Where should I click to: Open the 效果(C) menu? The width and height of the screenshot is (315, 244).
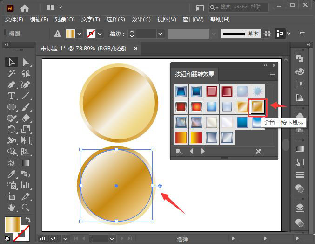pyautogui.click(x=141, y=20)
